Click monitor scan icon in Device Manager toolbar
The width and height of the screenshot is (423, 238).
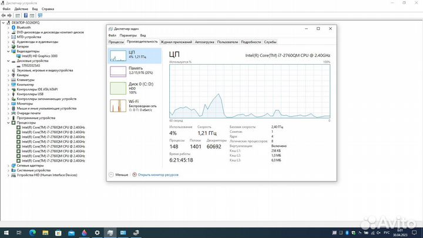point(40,16)
